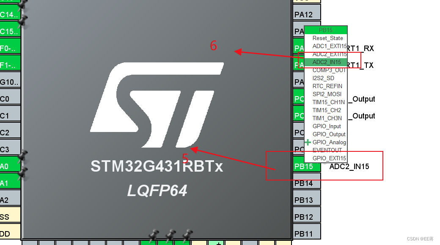Set pin as GPIO_Output
This screenshot has height=245, width=440.
tap(329, 134)
